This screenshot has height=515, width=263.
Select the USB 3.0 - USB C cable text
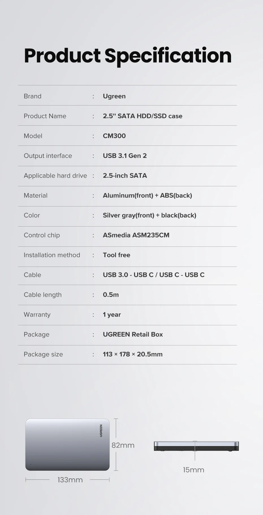(x=128, y=275)
